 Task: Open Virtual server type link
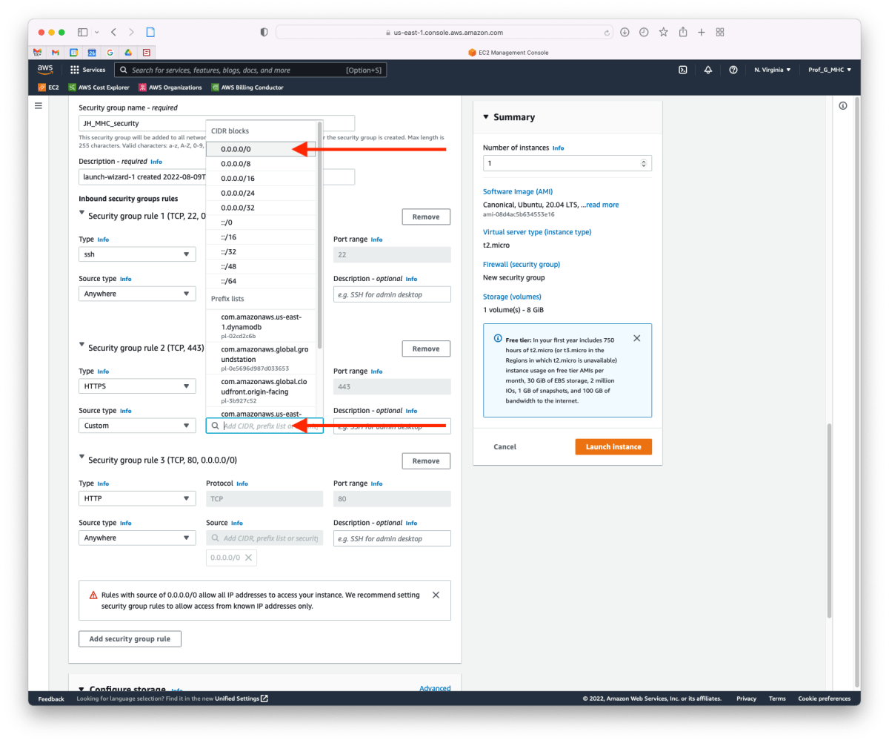[x=537, y=232]
